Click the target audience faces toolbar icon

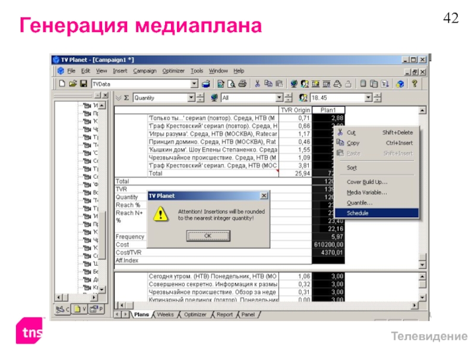305,84
